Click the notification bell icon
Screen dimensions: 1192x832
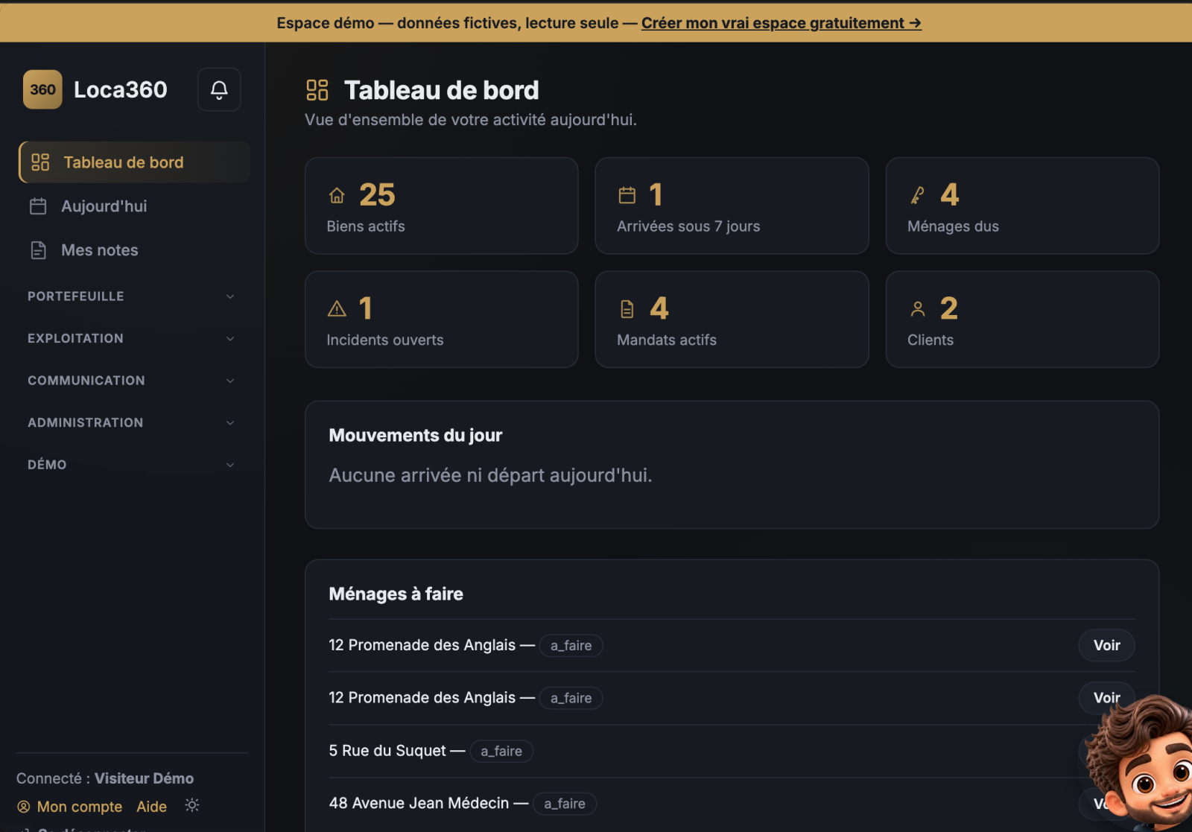(219, 89)
